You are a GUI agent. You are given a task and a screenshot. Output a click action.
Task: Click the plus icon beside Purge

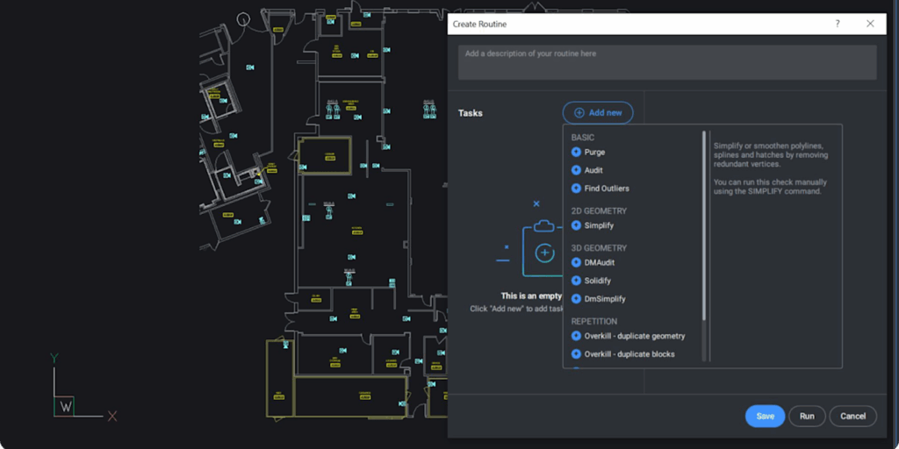[x=576, y=152]
